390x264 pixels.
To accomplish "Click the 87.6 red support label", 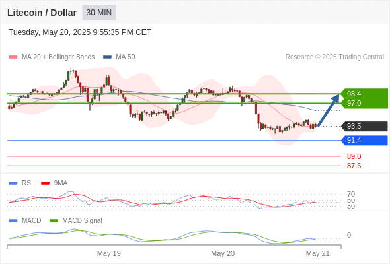I will click(354, 166).
